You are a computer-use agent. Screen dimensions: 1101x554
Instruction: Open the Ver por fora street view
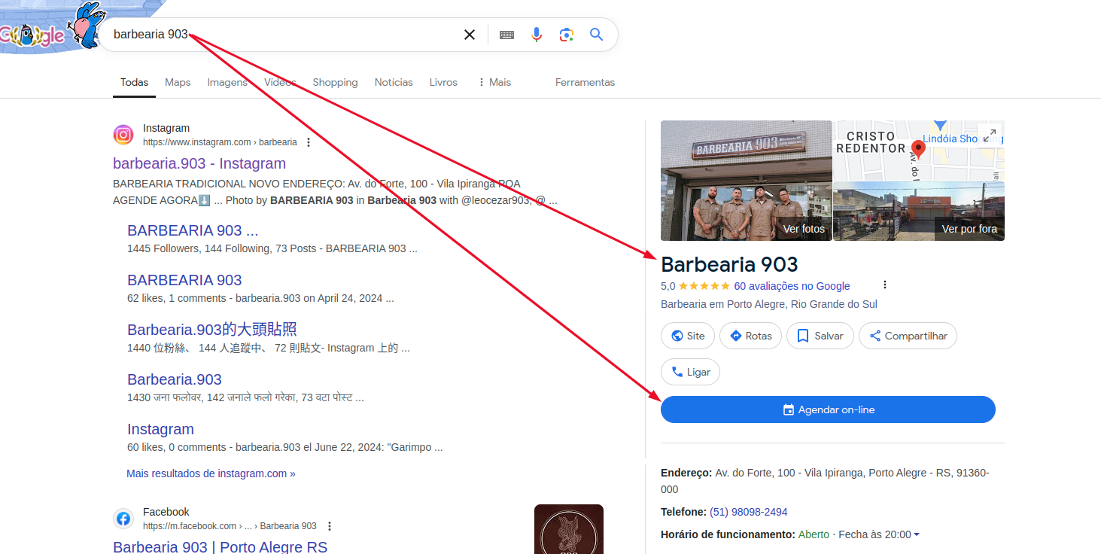click(919, 212)
